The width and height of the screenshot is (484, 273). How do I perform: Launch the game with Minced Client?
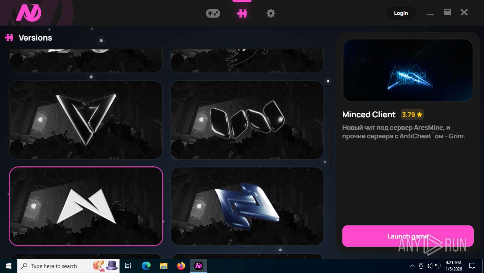(408, 236)
